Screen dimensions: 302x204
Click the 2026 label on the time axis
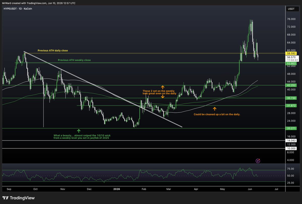point(116,189)
